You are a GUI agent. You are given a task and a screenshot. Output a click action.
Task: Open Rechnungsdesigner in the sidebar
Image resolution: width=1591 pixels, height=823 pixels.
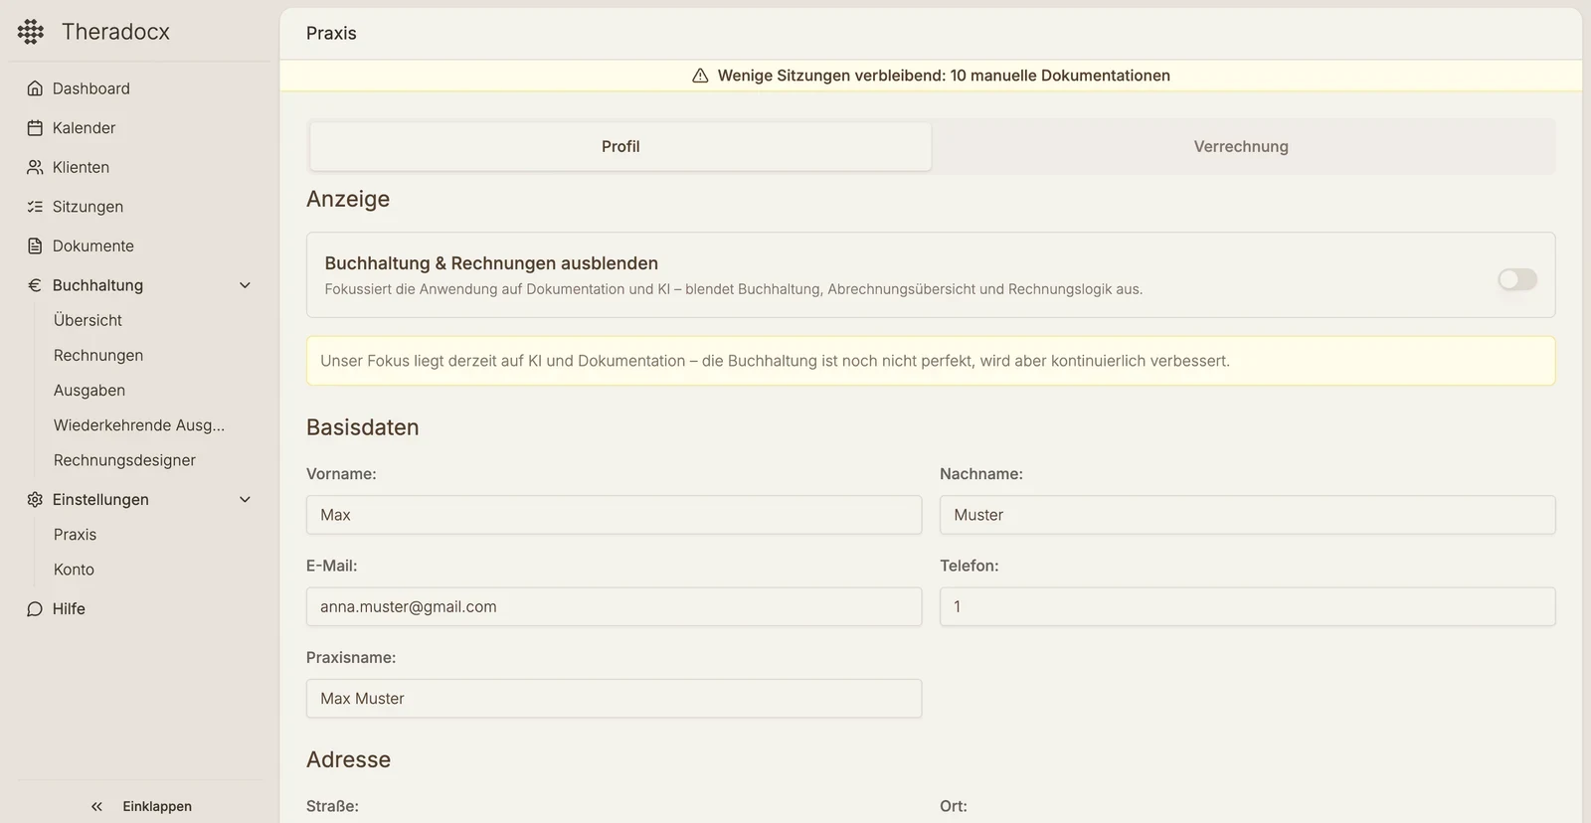click(x=124, y=459)
